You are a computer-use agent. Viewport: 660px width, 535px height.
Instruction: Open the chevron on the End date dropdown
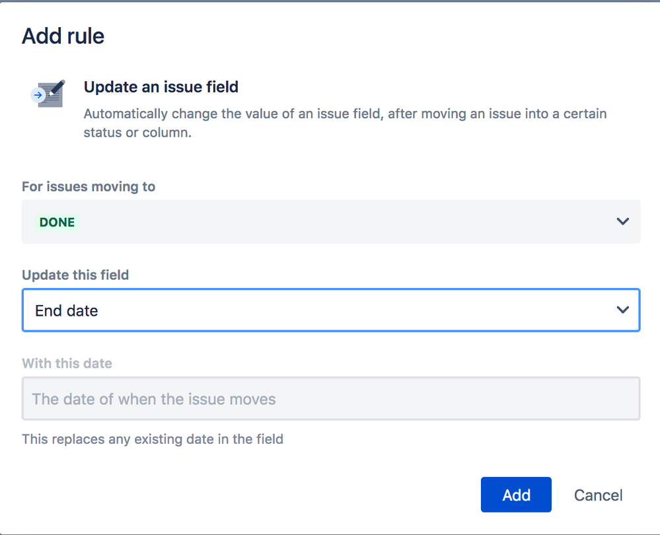pyautogui.click(x=622, y=310)
